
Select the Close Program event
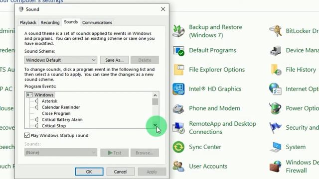[x=56, y=113]
